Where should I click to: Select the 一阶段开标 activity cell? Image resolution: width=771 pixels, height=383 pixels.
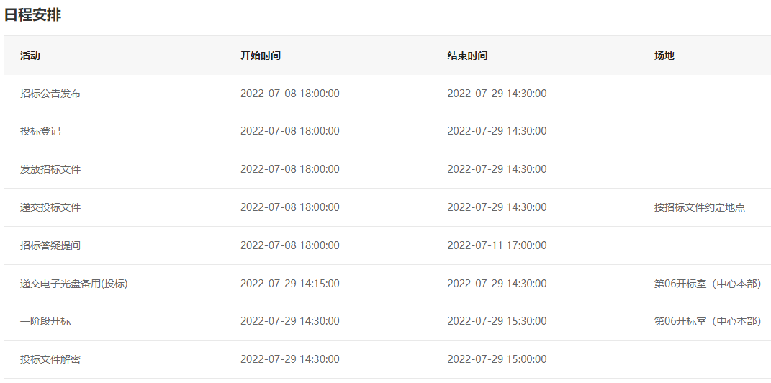45,322
